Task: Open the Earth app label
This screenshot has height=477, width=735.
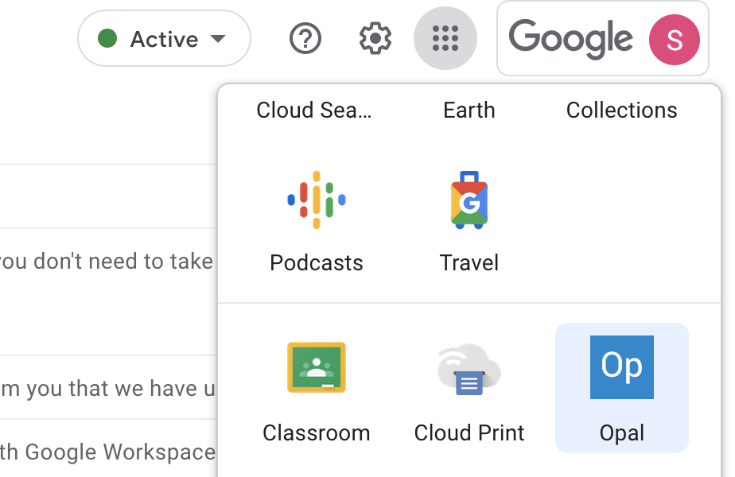Action: 469,111
